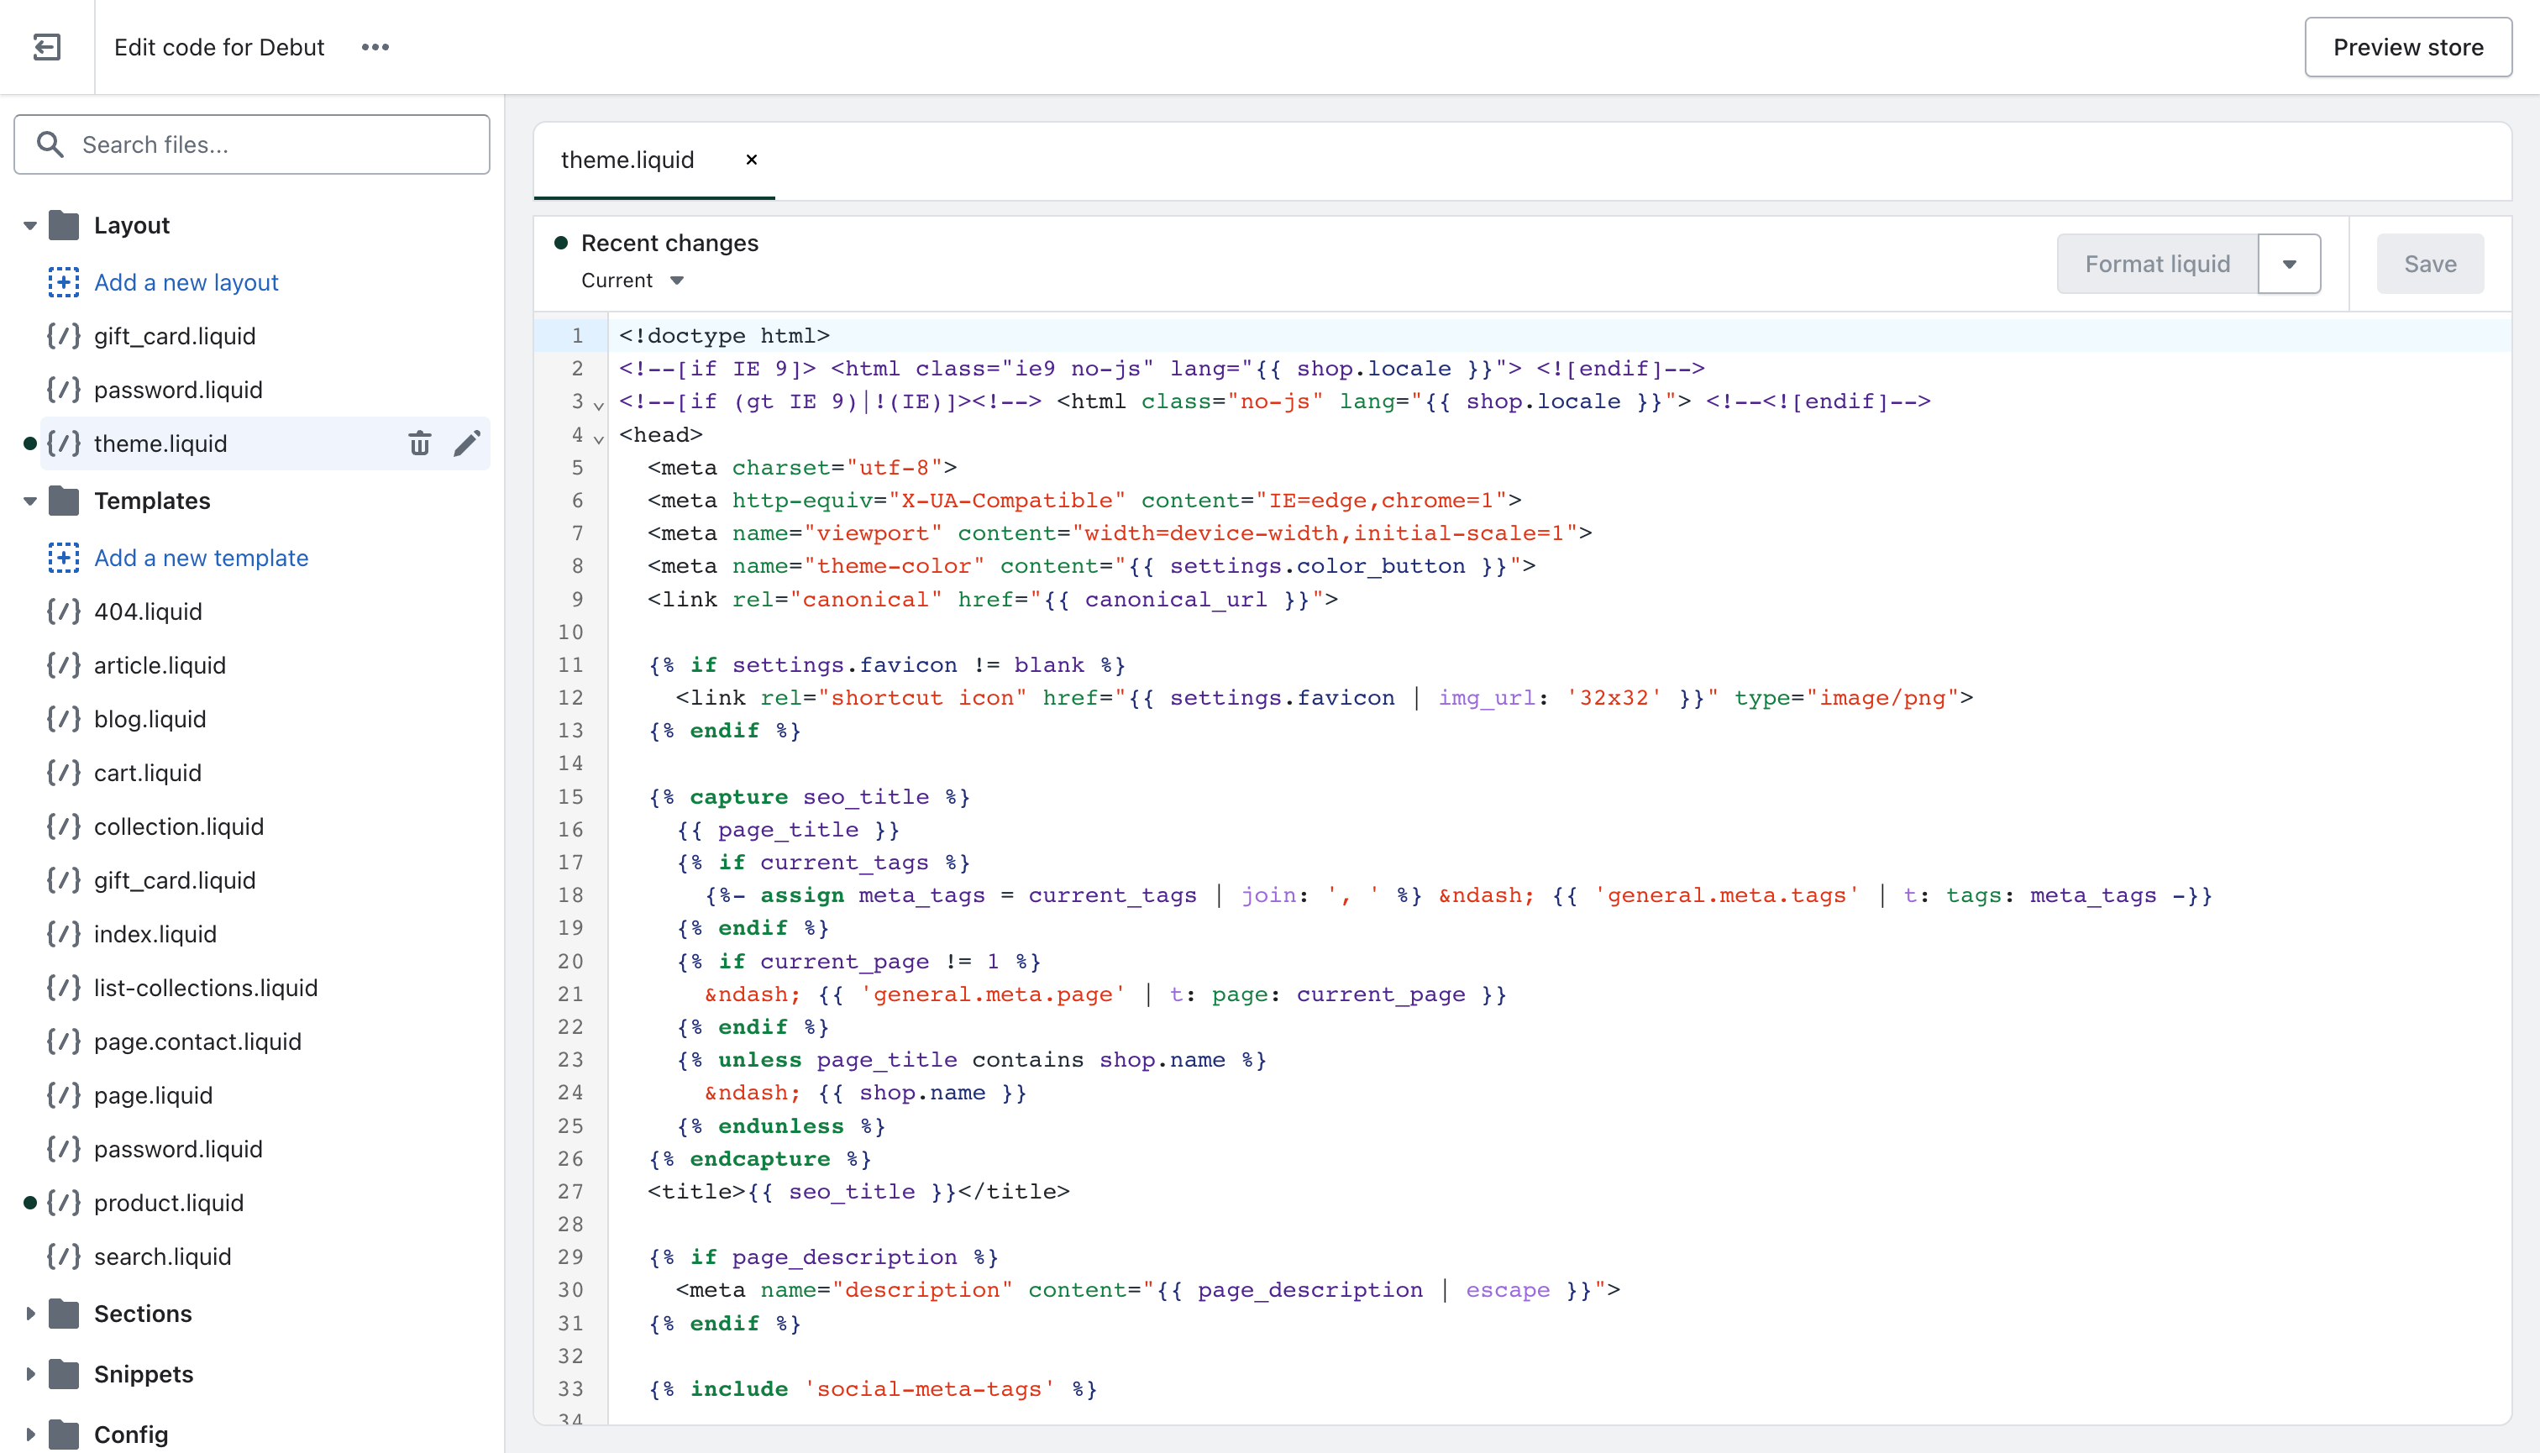Click the Snippets folder icon
The image size is (2540, 1453).
pos(64,1374)
